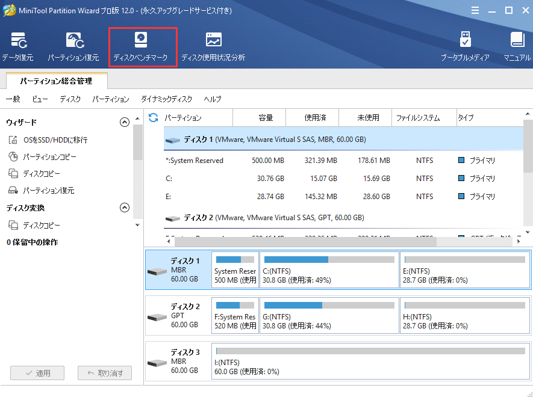Open the マニュアル (Manual) icon
The image size is (533, 397).
click(517, 47)
